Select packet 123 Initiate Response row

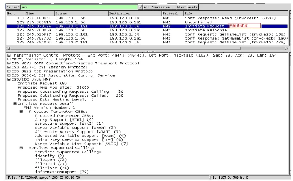(141, 30)
